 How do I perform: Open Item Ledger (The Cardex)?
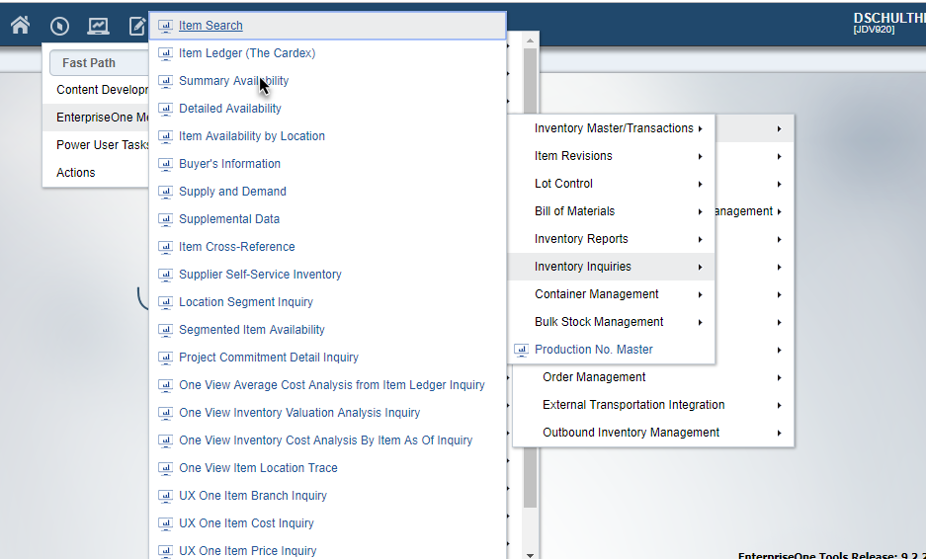click(x=247, y=53)
